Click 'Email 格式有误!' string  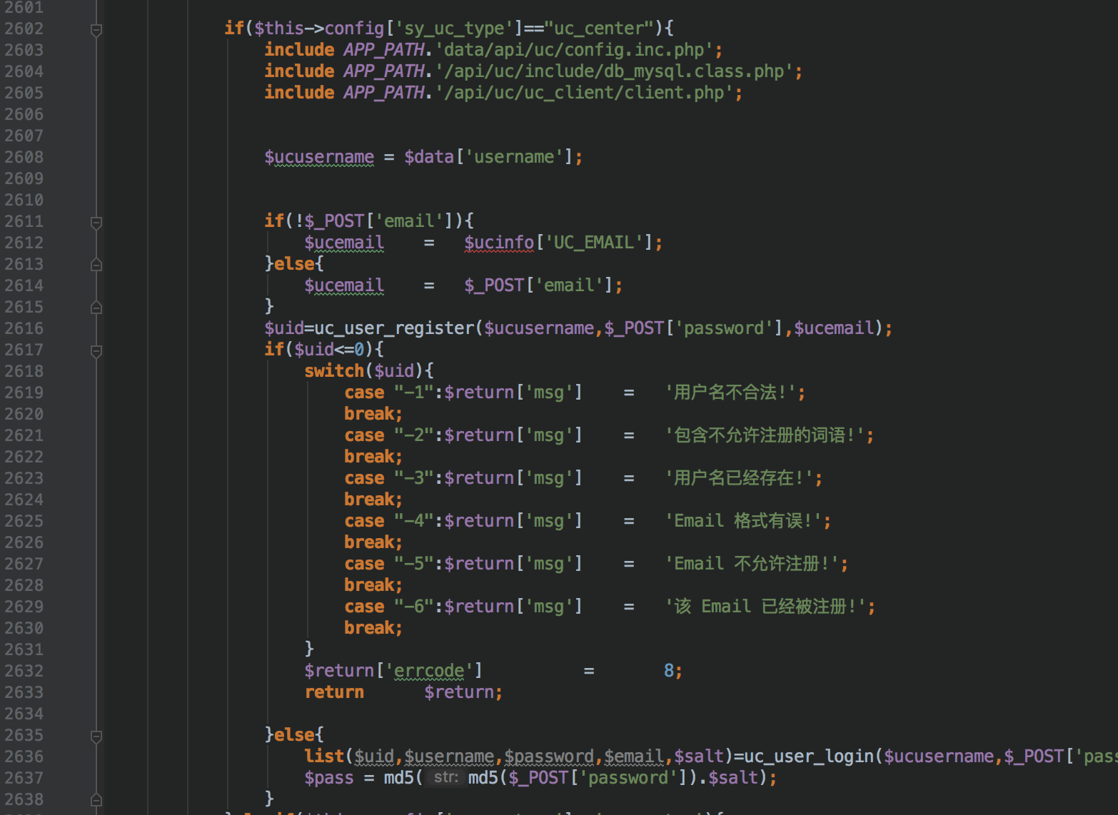click(743, 521)
